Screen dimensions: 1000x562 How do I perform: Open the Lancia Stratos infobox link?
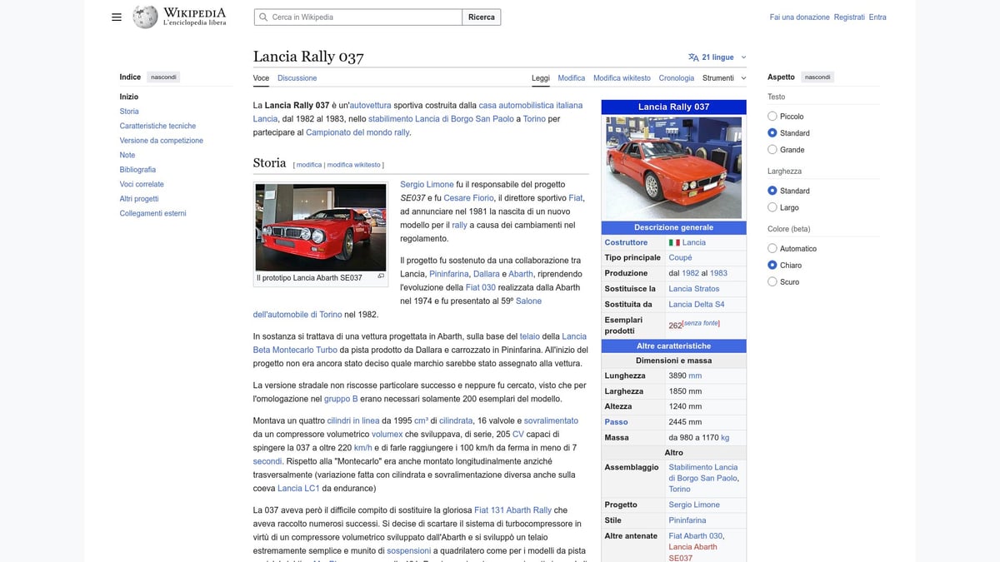pos(693,289)
